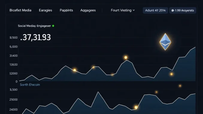
Task: Click the 29000 axis label
Action: coord(13,100)
